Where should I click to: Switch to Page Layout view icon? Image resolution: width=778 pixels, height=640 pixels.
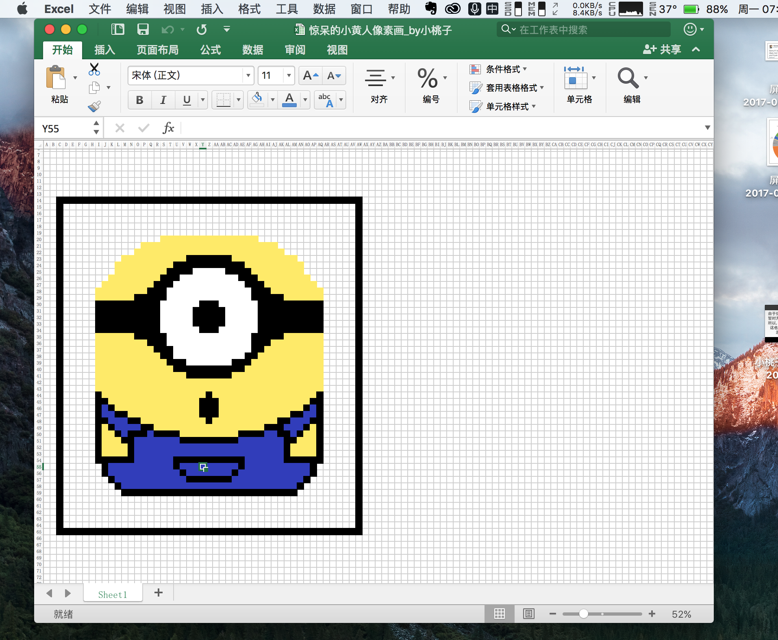529,614
